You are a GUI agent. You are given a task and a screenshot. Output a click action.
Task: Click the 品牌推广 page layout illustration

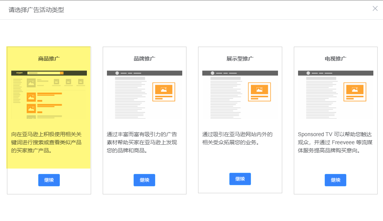[144, 94]
